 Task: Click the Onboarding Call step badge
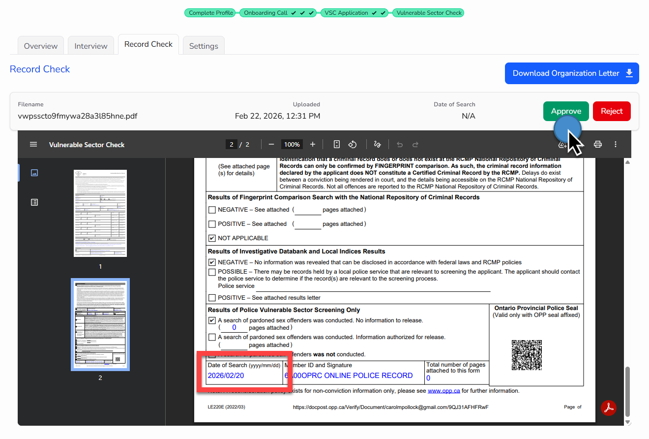point(277,13)
